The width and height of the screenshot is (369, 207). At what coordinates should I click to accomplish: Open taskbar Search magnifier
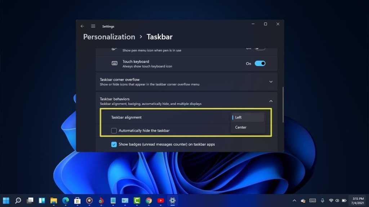click(18, 201)
